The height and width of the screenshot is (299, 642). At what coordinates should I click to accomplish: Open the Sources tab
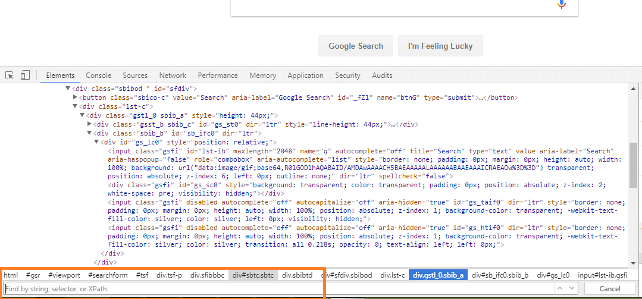(135, 75)
